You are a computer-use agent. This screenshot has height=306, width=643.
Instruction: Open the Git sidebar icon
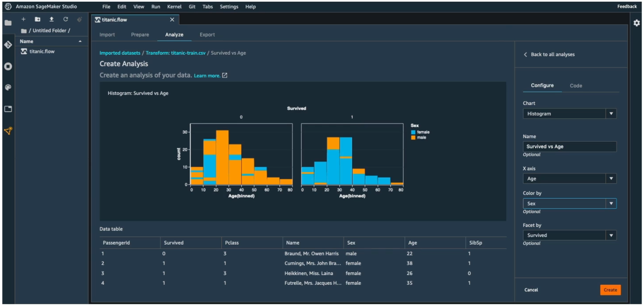[x=8, y=45]
